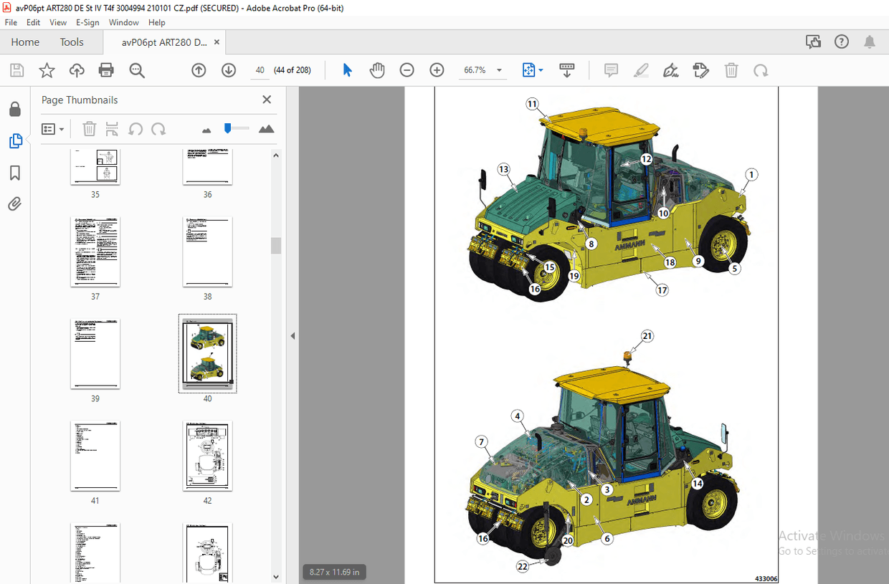The width and height of the screenshot is (889, 584).
Task: Open the Add Comment tool
Action: coord(611,70)
